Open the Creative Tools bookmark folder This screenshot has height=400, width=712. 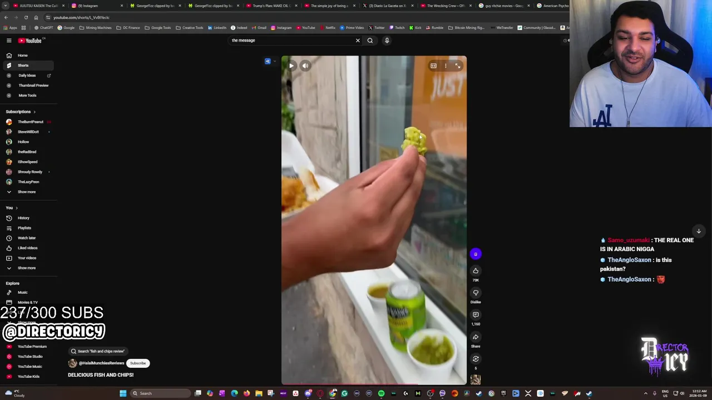190,28
